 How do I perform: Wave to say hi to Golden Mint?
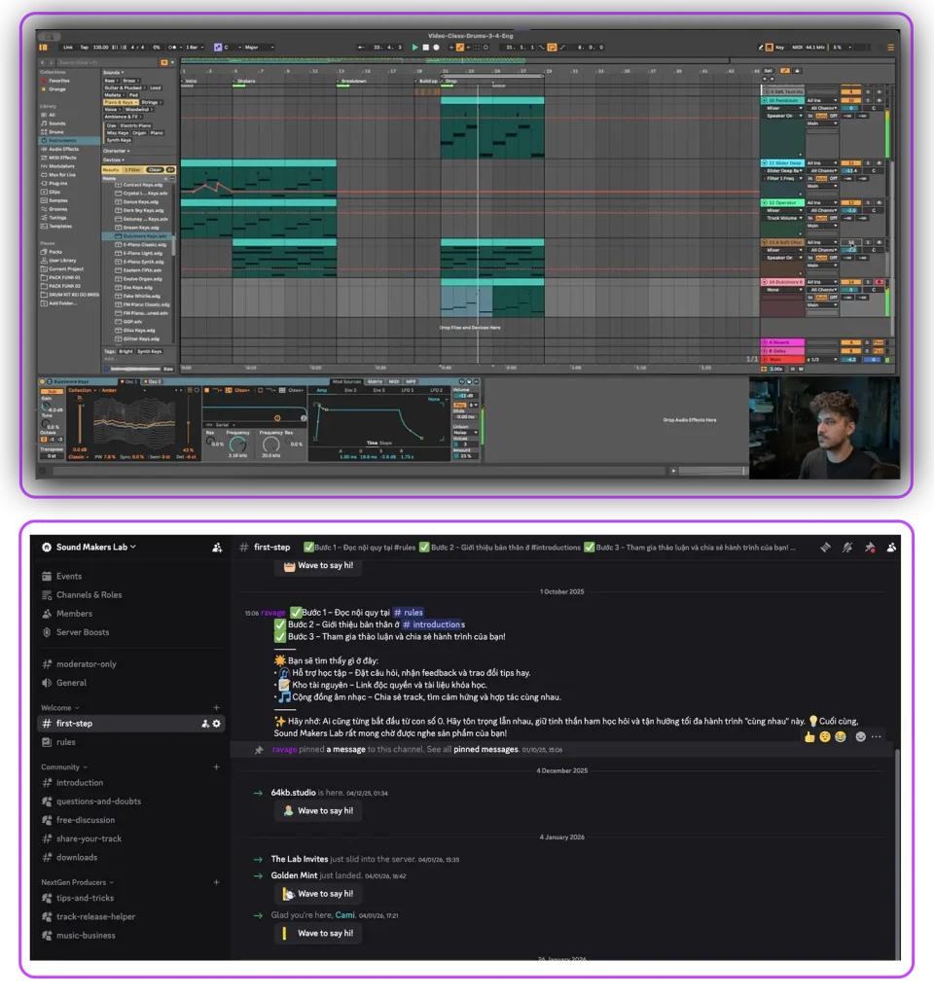click(x=318, y=894)
